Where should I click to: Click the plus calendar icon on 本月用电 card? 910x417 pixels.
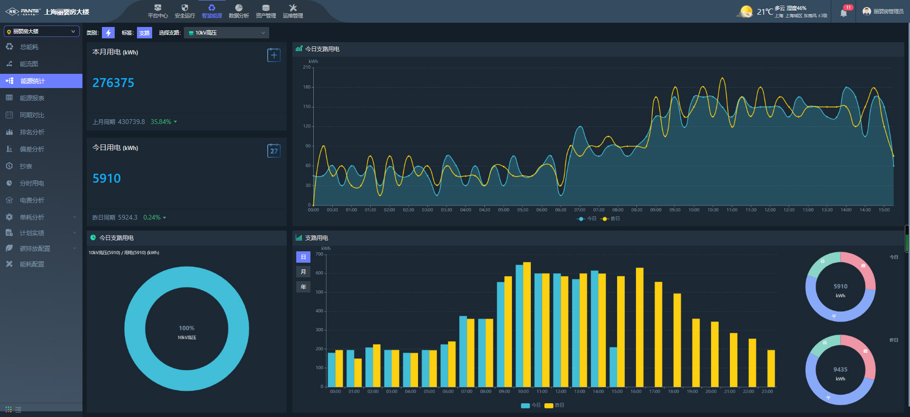[x=273, y=55]
